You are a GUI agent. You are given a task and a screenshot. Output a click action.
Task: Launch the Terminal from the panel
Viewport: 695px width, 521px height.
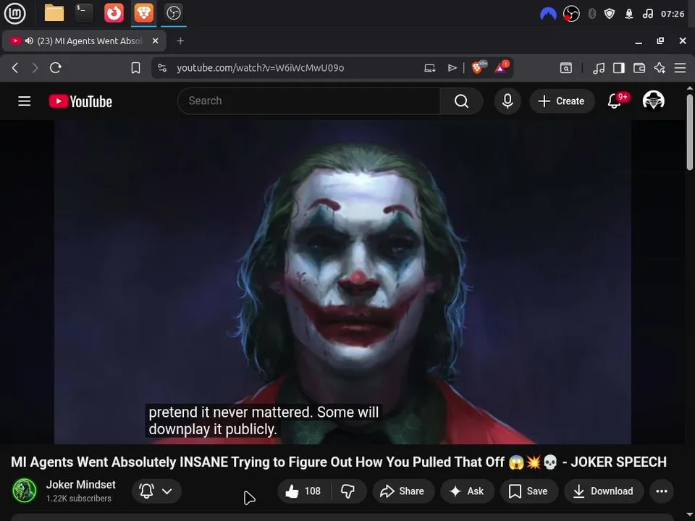pos(84,13)
